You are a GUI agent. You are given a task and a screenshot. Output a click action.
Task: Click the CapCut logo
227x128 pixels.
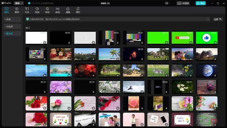click(6, 3)
